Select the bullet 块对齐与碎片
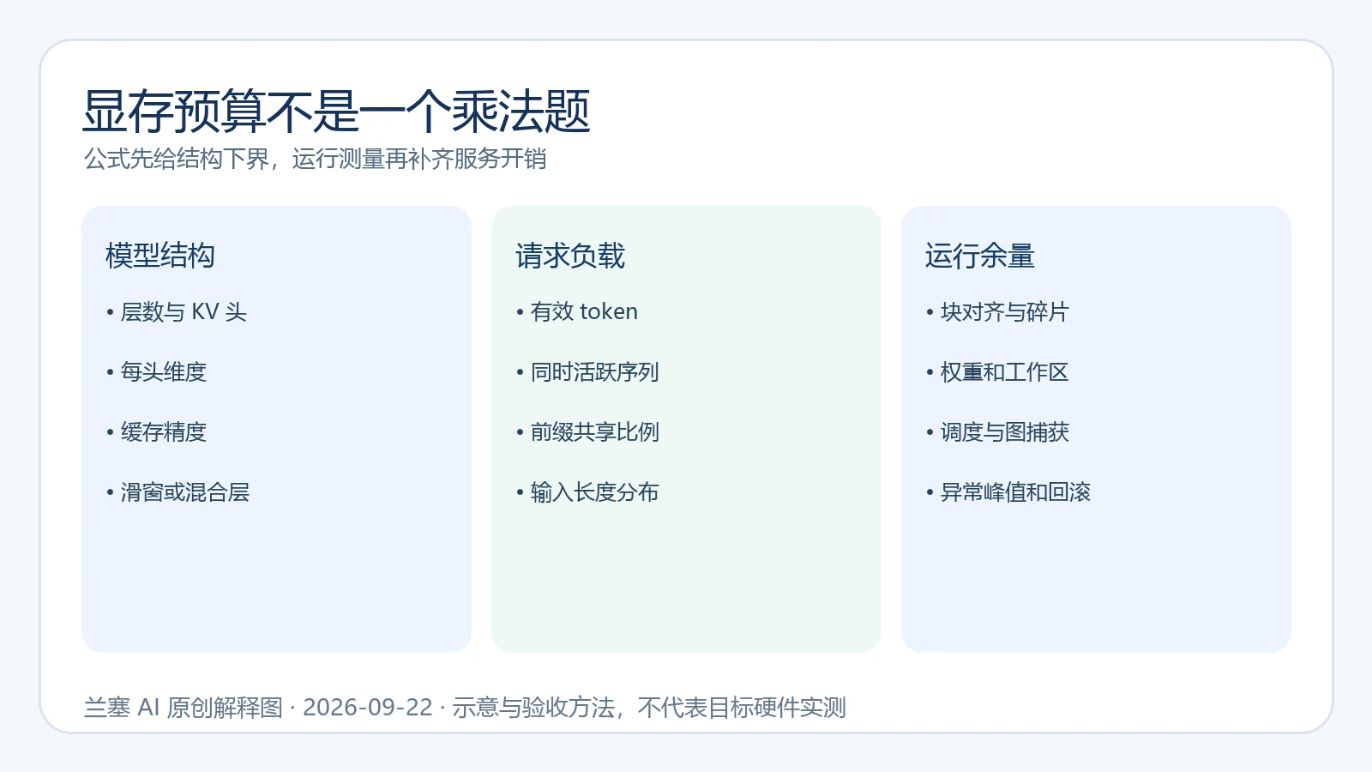1372x772 pixels. click(997, 312)
